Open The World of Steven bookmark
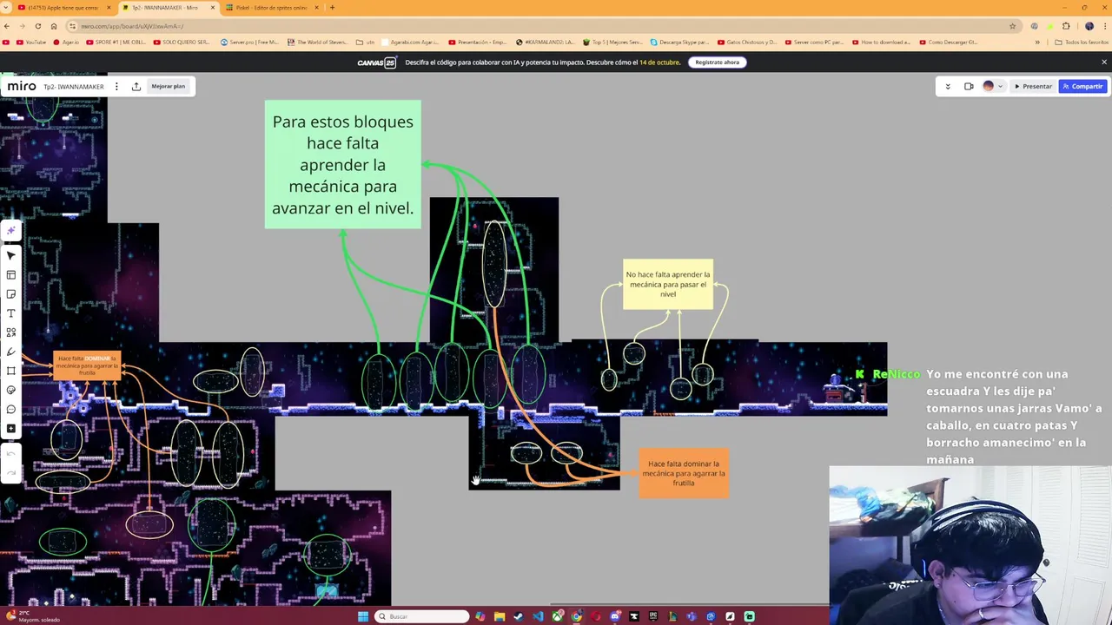 tap(316, 42)
